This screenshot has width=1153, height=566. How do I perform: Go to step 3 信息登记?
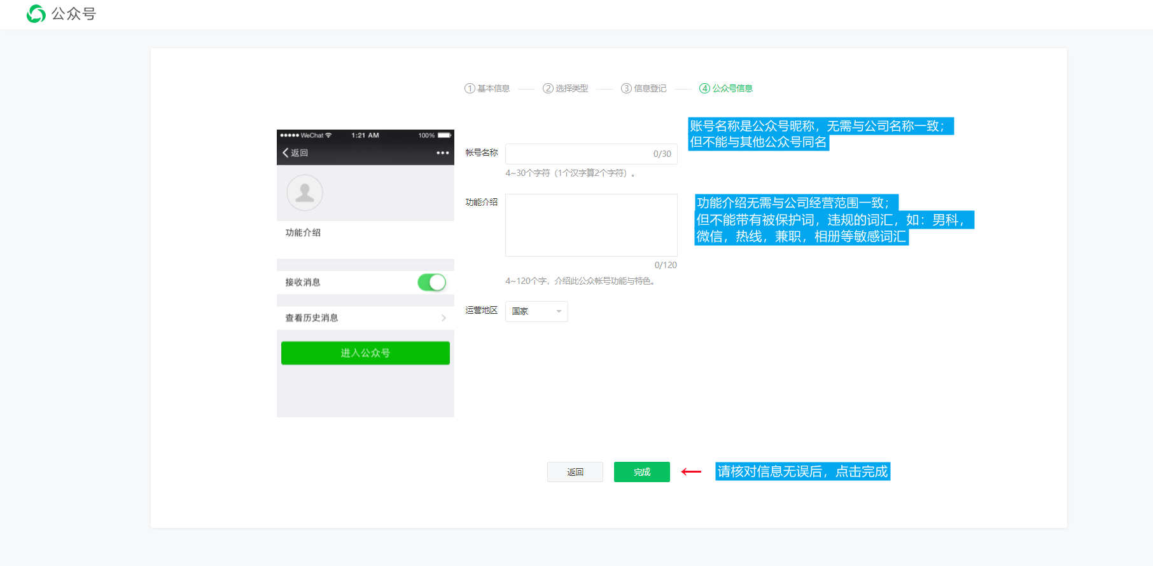pos(643,88)
